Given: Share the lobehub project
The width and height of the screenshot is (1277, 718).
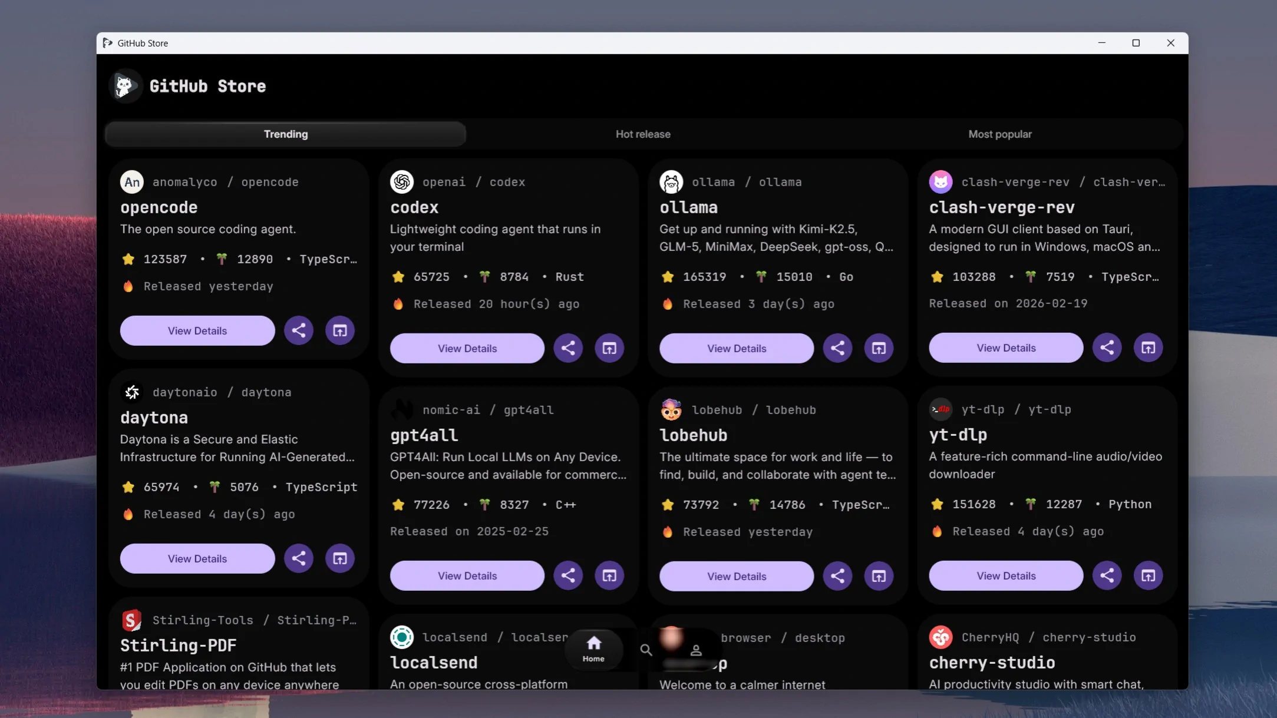Looking at the screenshot, I should pyautogui.click(x=837, y=575).
